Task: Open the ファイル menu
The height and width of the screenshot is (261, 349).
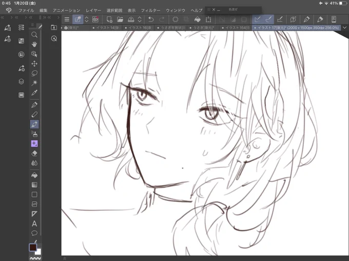Action: (x=26, y=10)
